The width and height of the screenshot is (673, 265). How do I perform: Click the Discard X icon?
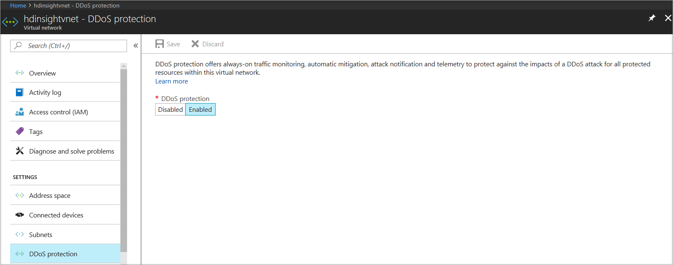click(195, 44)
